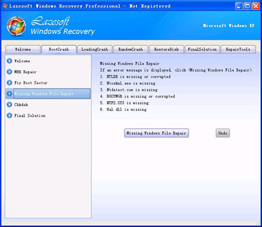
Task: Click the arrow icon next to Chkdsk
Action: pyautogui.click(x=9, y=104)
